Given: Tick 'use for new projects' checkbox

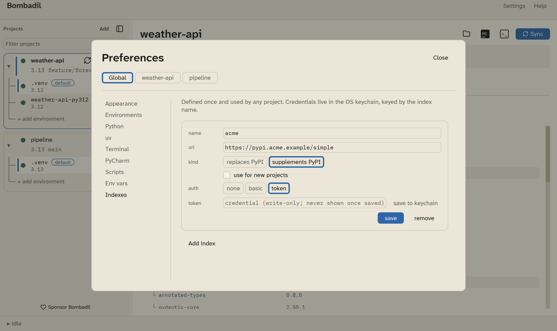Looking at the screenshot, I should [227, 175].
